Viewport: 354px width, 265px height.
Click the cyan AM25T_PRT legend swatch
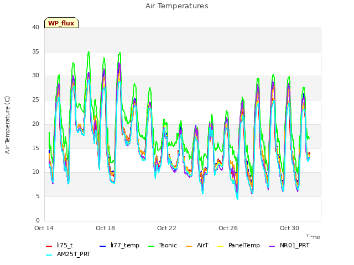coord(49,255)
